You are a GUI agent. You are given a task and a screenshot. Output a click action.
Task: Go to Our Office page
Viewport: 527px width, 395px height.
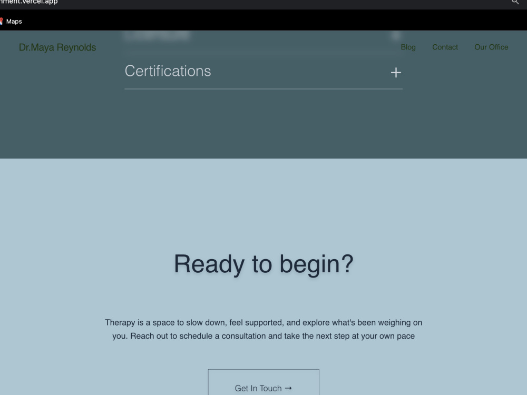tap(491, 47)
